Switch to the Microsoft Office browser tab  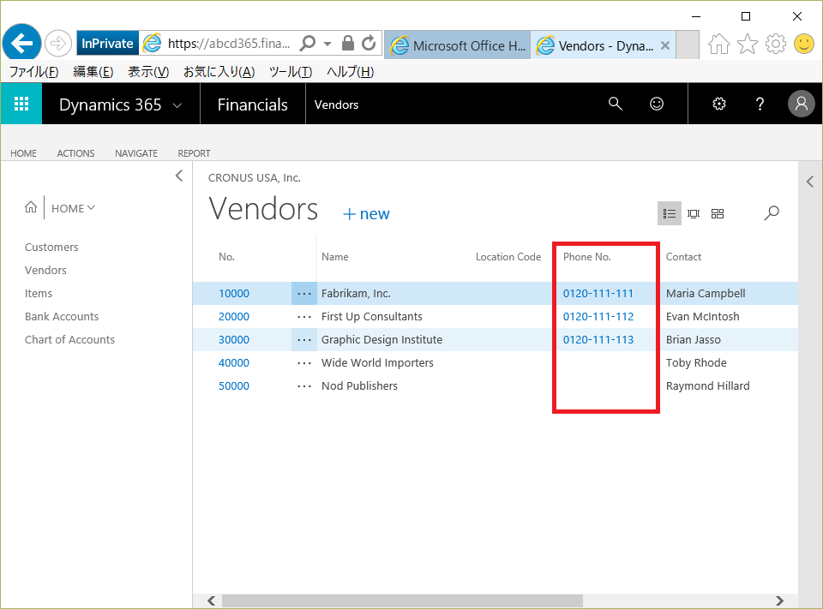coord(457,45)
